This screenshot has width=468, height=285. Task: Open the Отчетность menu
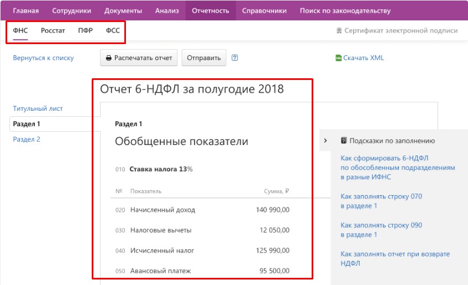(211, 10)
